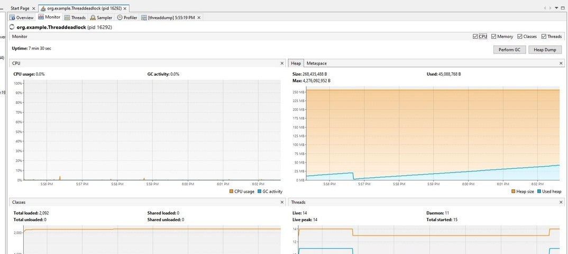Click the Threads panel title bar
568x254 pixels.
pyautogui.click(x=426, y=202)
